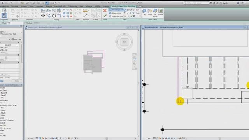Select East elevation in Project Browser

pos(3,108)
